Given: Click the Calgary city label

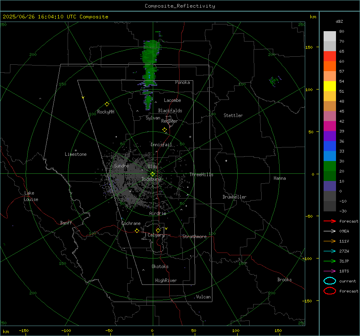Looking at the screenshot, I should [156, 235].
